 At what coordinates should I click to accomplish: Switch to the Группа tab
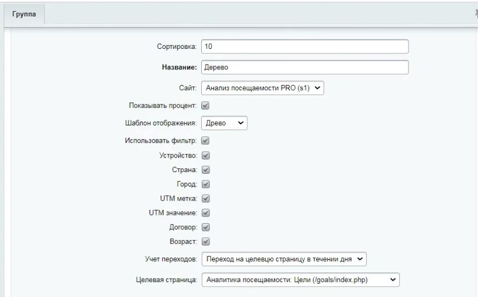coord(24,14)
